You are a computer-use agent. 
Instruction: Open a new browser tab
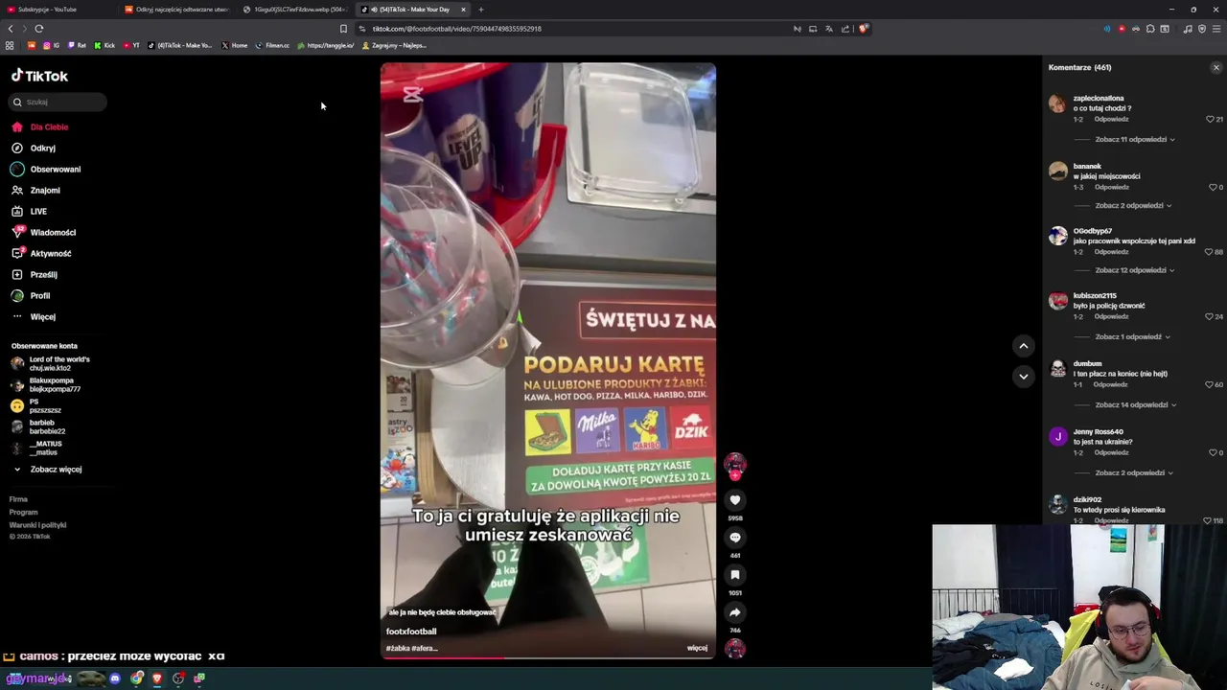click(x=481, y=10)
